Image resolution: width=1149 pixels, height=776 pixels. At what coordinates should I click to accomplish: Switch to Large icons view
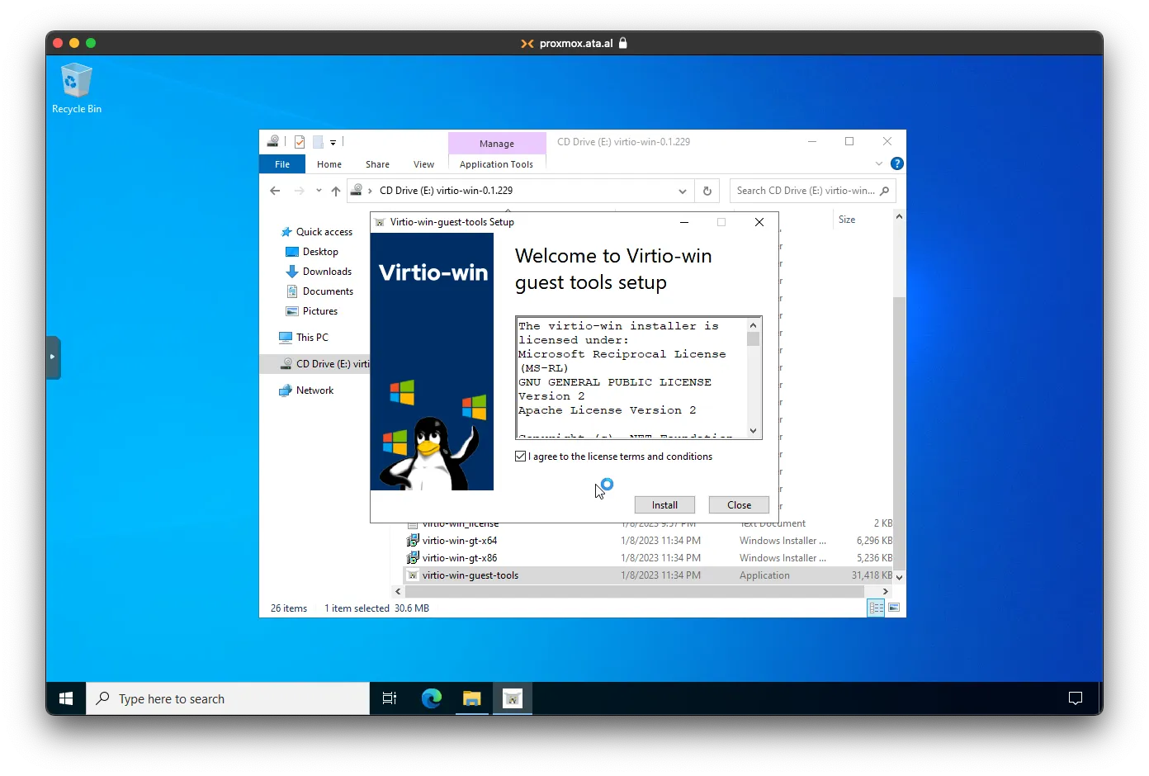point(894,608)
